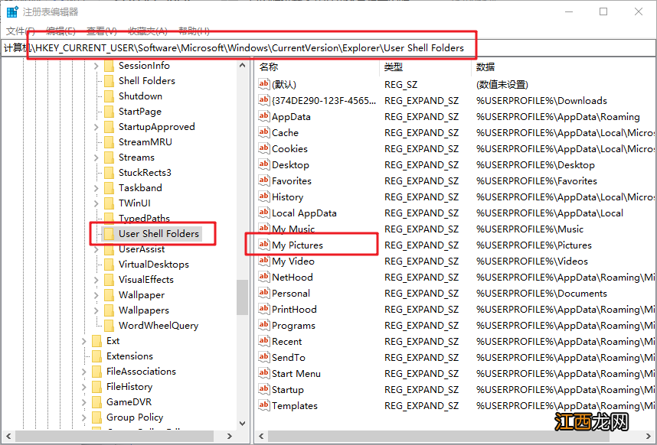Click the (默认) default value icon
The height and width of the screenshot is (445, 657).
click(x=263, y=84)
